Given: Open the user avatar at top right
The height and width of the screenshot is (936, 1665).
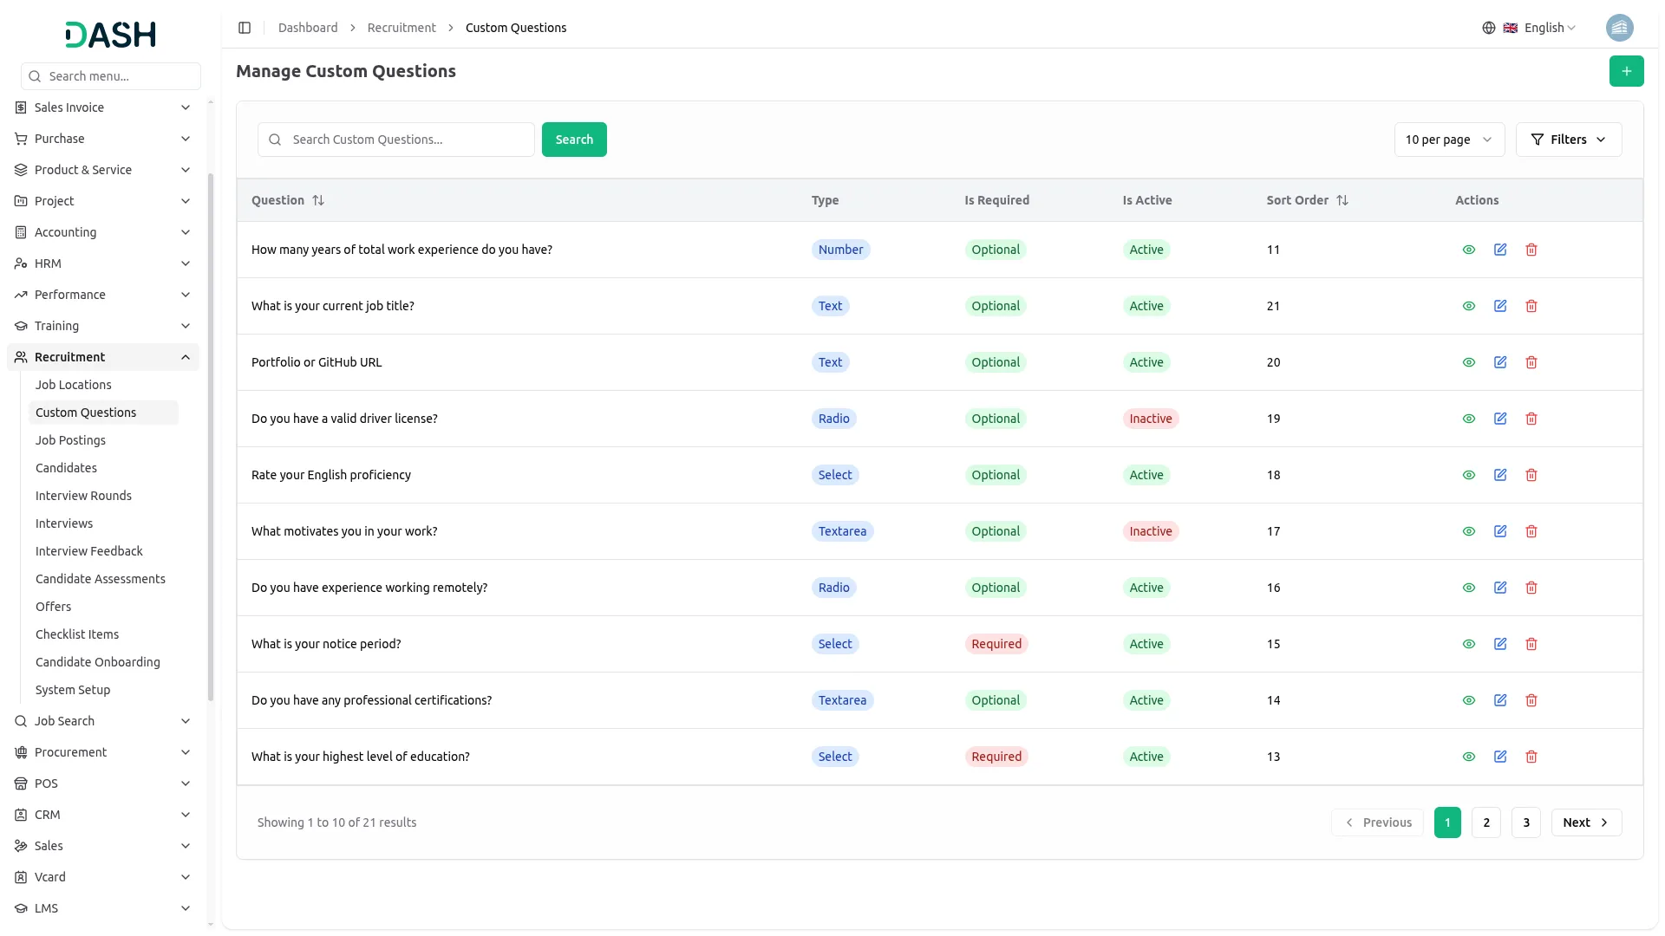Looking at the screenshot, I should tap(1619, 28).
